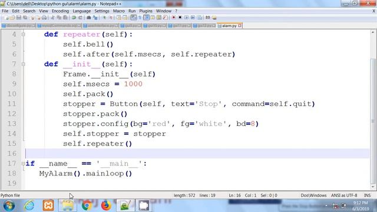This screenshot has width=377, height=212.
Task: Open the Run menu
Action: [x=132, y=11]
